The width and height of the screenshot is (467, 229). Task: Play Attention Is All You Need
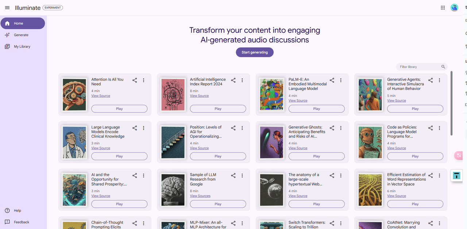point(119,108)
